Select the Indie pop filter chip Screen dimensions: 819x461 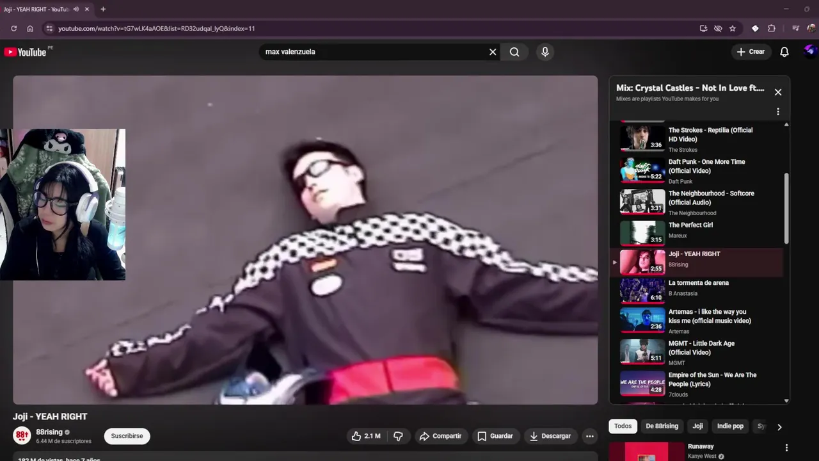[730, 426]
